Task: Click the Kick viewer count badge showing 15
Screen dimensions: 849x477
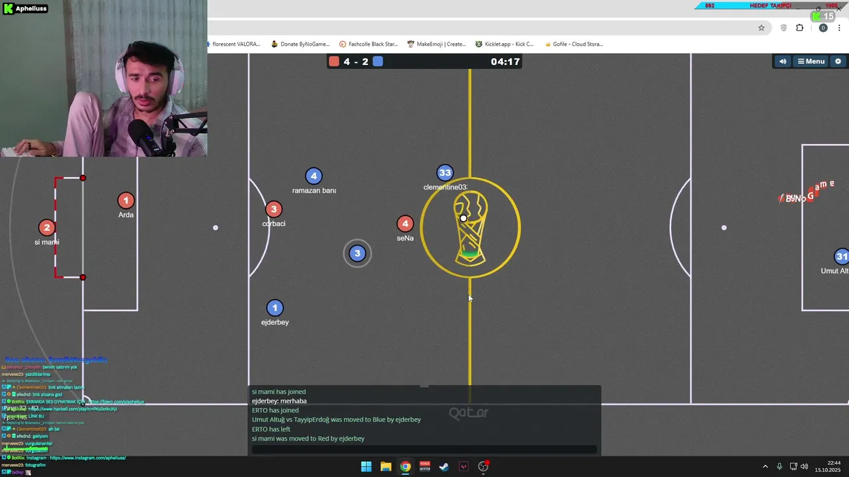Action: point(824,16)
